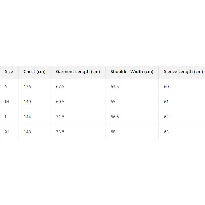Select the Garment Length (cm) header
The width and height of the screenshot is (205, 205).
click(x=78, y=72)
